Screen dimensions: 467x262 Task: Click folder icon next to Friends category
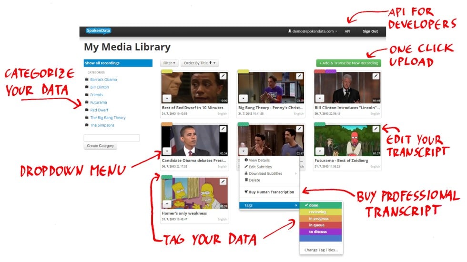click(x=87, y=94)
